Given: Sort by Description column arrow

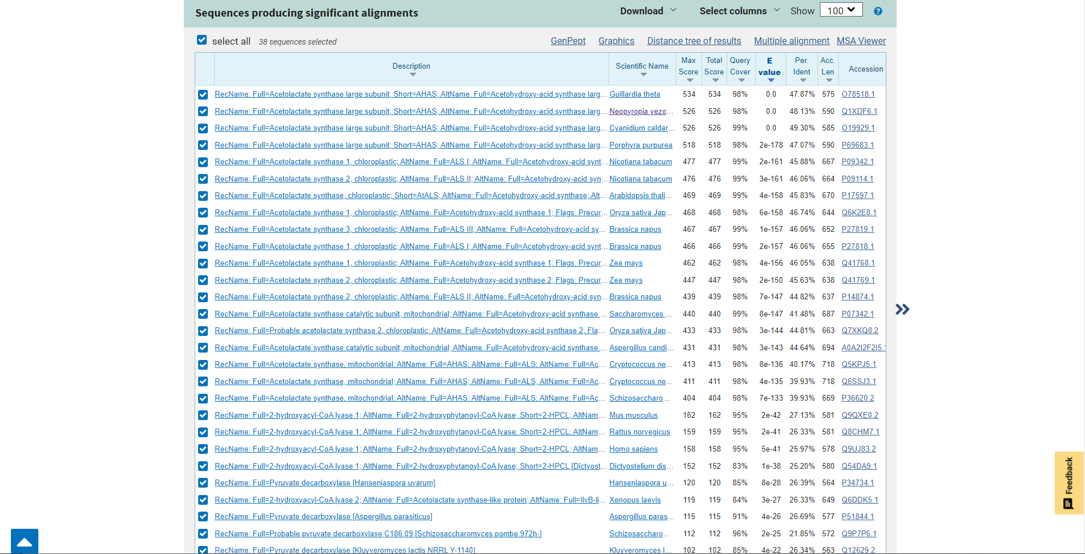Looking at the screenshot, I should coord(412,74).
